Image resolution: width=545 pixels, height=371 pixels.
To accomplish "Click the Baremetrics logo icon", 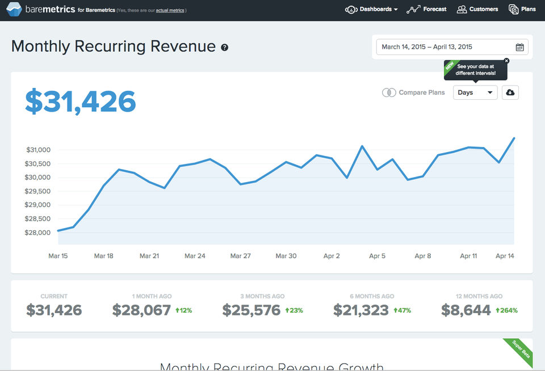I will [x=14, y=10].
